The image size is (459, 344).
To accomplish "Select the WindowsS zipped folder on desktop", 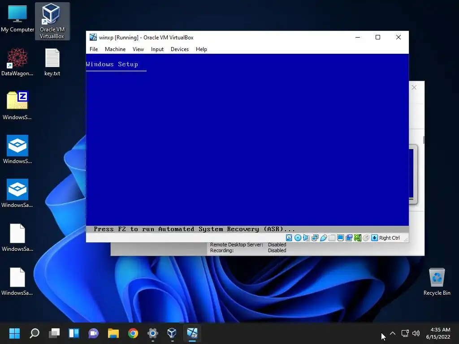I will pyautogui.click(x=17, y=106).
